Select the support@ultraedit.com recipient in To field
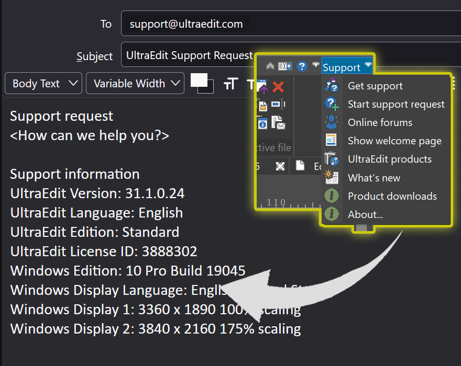461x366 pixels. (186, 24)
